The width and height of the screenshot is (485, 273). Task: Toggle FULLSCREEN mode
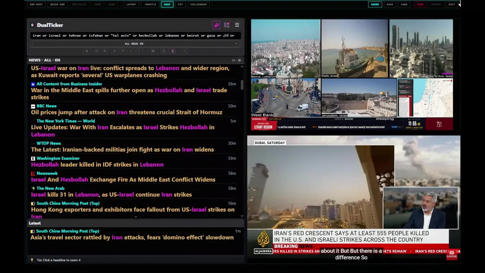coord(199,4)
